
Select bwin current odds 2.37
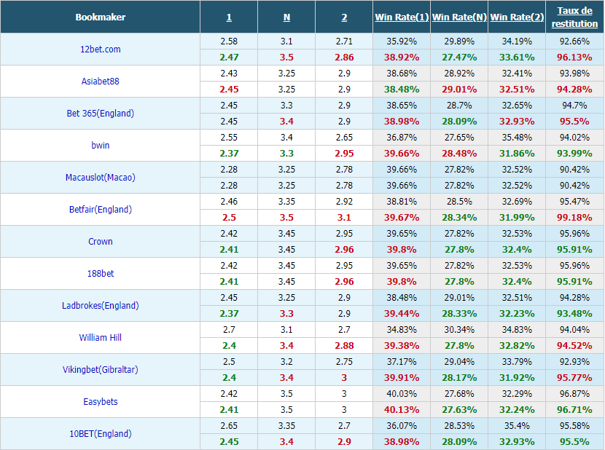(229, 154)
